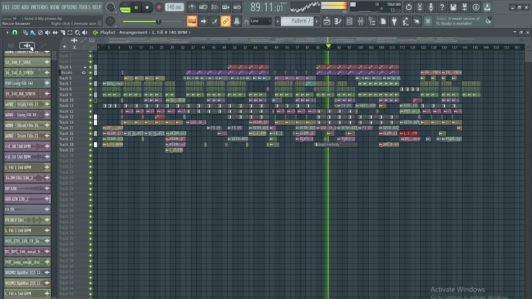Toggle the typing keyboard to piano icon

[192, 21]
